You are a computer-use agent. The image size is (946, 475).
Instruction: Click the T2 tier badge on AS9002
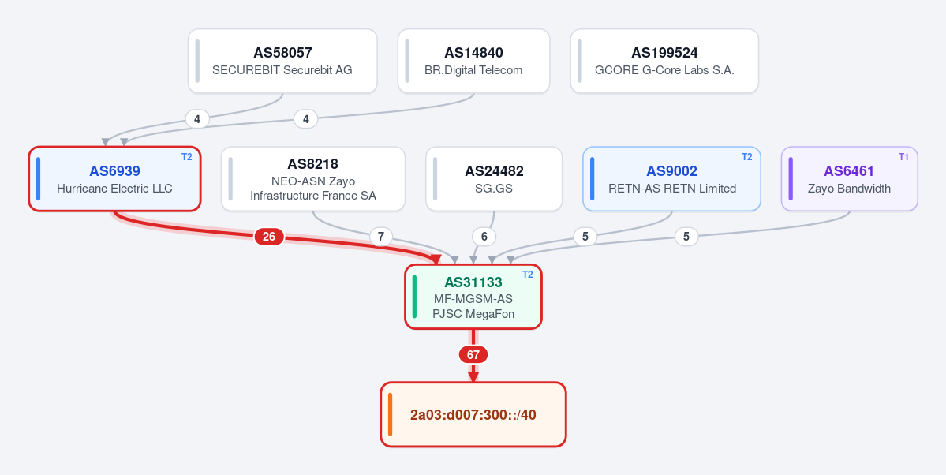point(747,157)
